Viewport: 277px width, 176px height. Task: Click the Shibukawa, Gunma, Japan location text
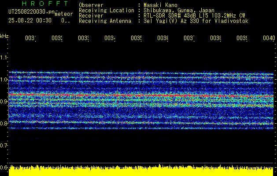tap(179, 11)
